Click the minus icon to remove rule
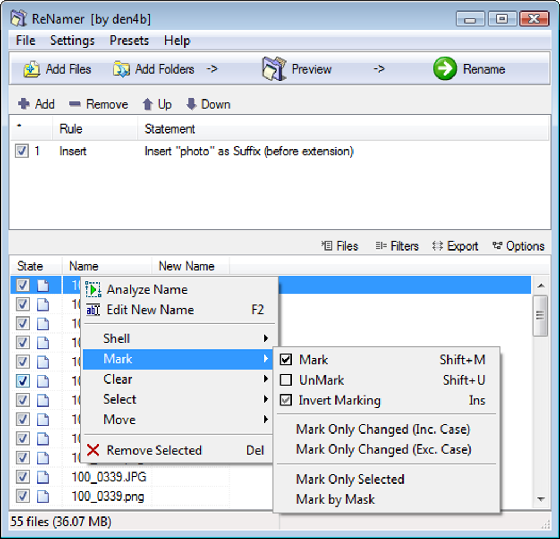The image size is (560, 539). point(75,104)
